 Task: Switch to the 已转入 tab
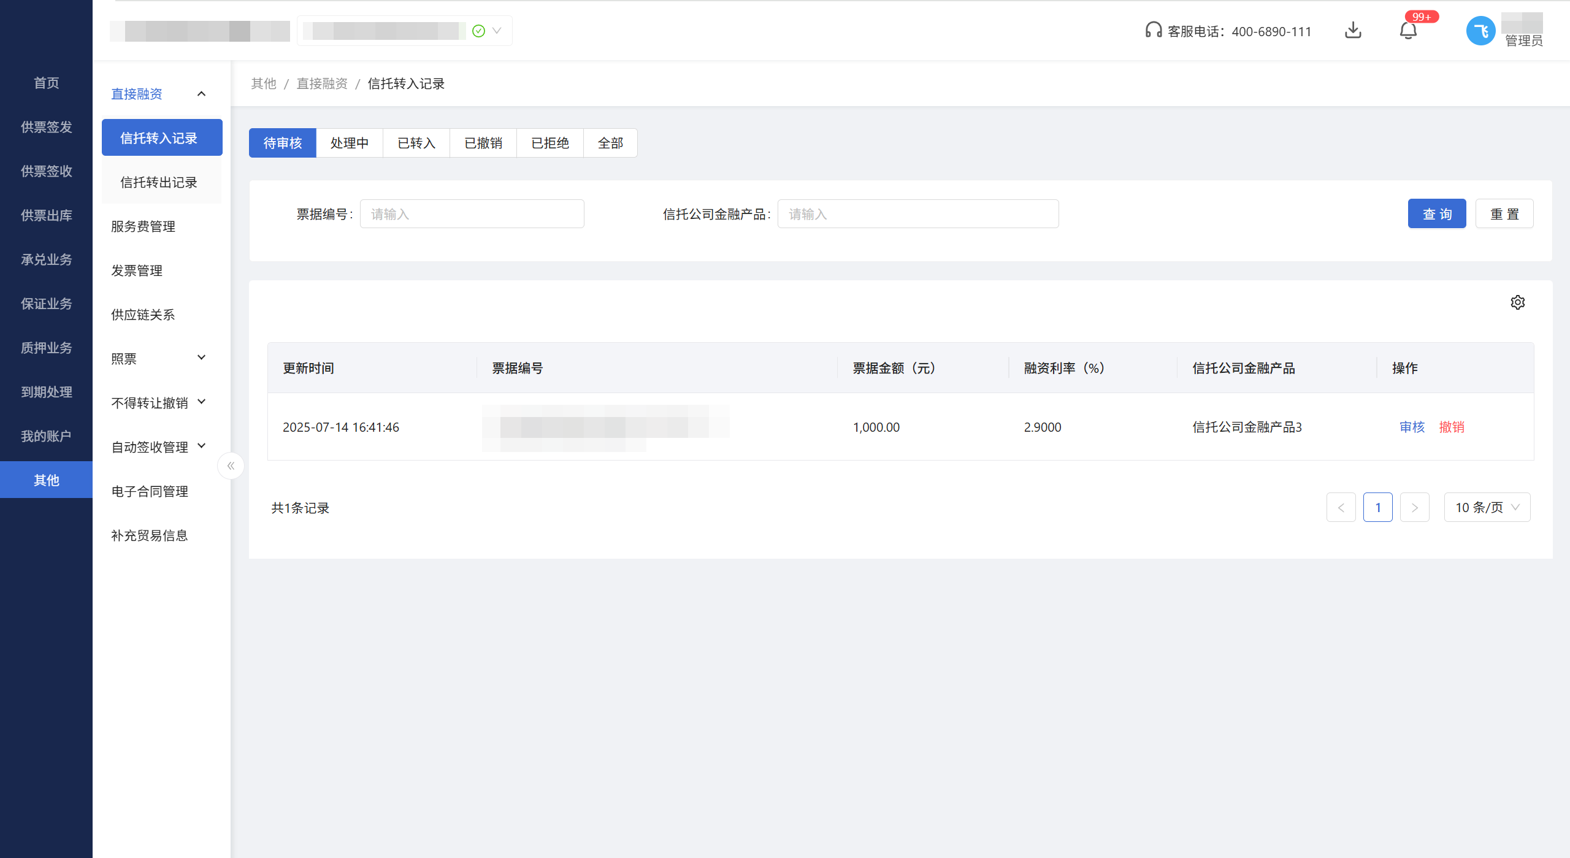click(416, 143)
